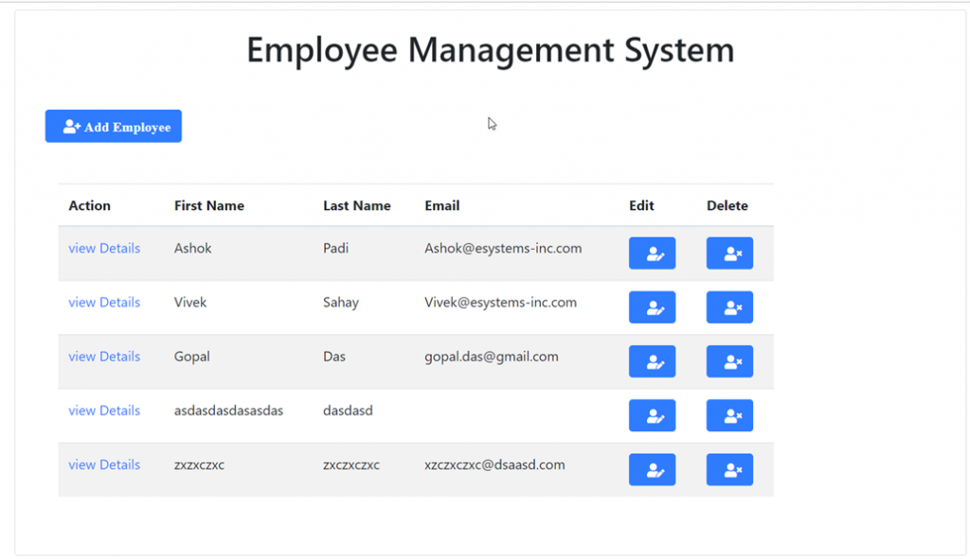
Task: Click the delete icon for the asdasdasdasasdas row
Action: 729,415
